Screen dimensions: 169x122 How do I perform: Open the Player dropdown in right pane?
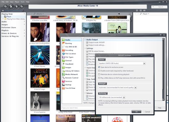coord(146,14)
